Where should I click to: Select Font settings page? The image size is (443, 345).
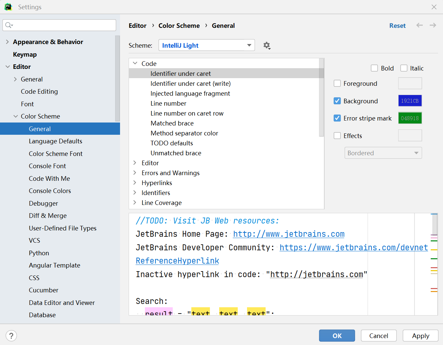(27, 104)
